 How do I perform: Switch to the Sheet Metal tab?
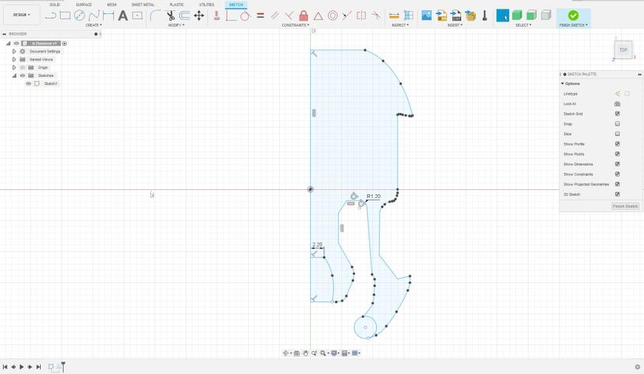pyautogui.click(x=143, y=4)
